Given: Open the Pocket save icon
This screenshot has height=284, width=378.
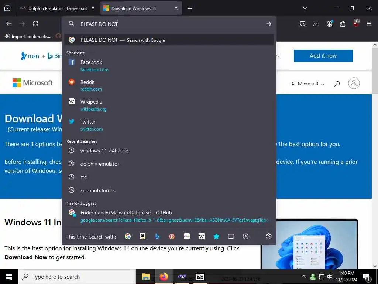Looking at the screenshot, I should [x=303, y=24].
